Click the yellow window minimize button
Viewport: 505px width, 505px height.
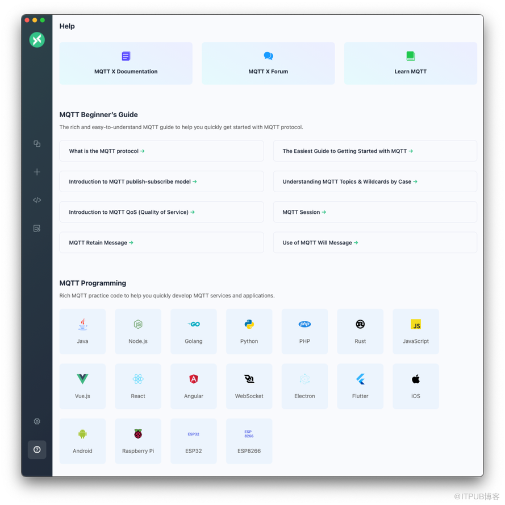[x=35, y=20]
